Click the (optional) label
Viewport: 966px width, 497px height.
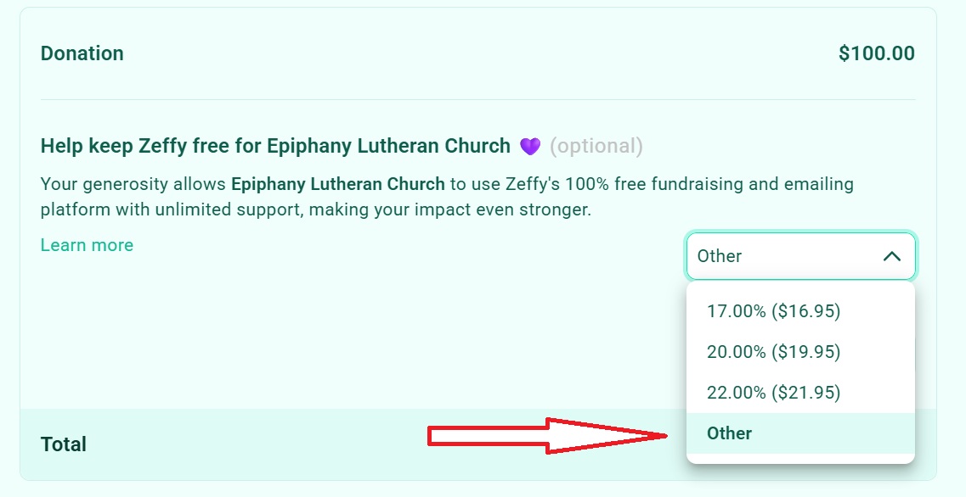pyautogui.click(x=596, y=145)
